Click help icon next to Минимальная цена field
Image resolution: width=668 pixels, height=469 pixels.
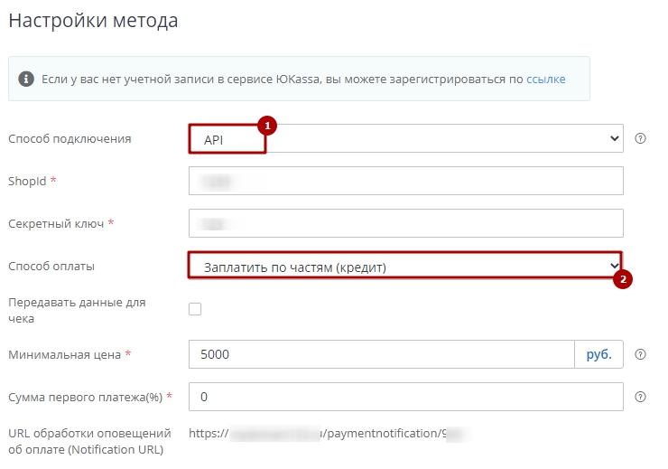coord(641,354)
